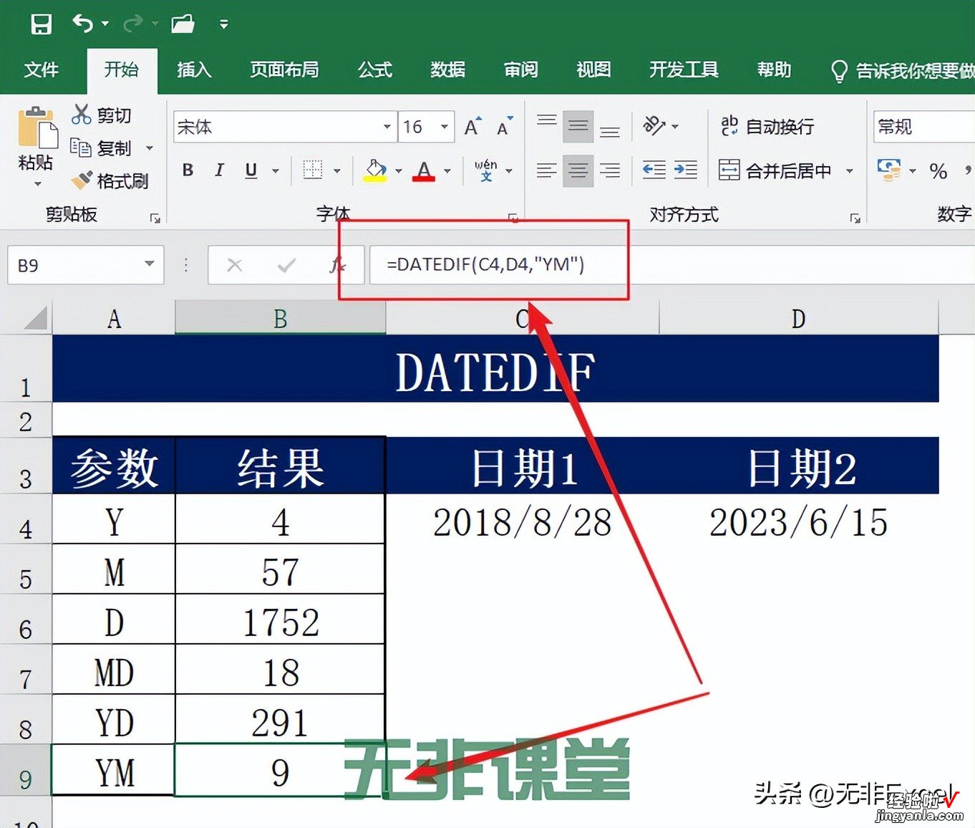Expand the font color dropdown arrow
This screenshot has height=828, width=975.
tap(447, 170)
